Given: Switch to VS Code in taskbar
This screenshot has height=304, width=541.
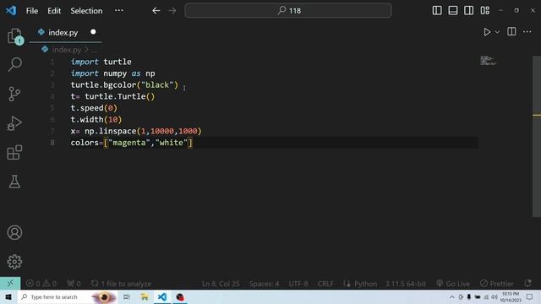Looking at the screenshot, I should click(x=162, y=296).
